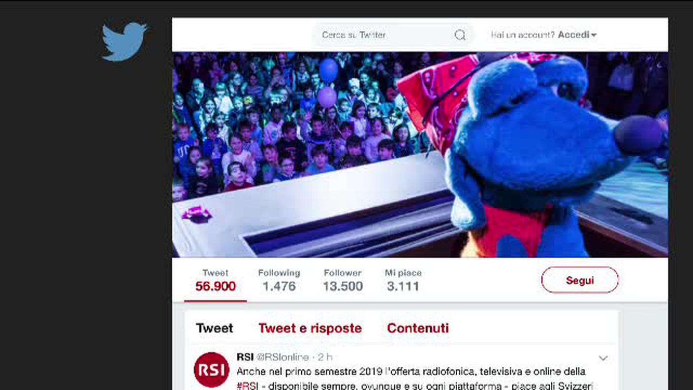
Task: View the 56.900 Tweet count
Action: [x=216, y=280]
